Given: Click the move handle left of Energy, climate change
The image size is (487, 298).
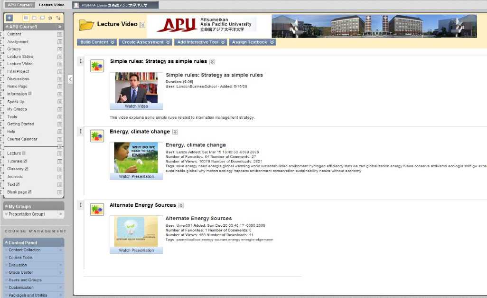Looking at the screenshot, I should [x=80, y=131].
